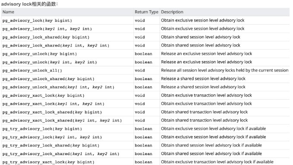
Task: Click the description in the pg_advisory_lock(key bigint) row
Action: [202, 20]
